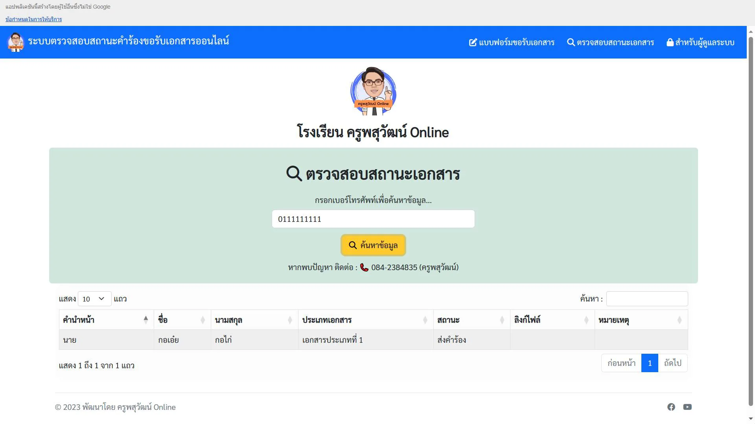
Task: Open แบบฟอร์มขอรับเอกสาร menu item
Action: 512,42
